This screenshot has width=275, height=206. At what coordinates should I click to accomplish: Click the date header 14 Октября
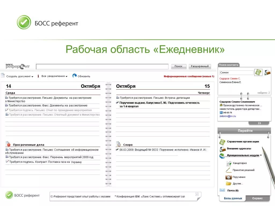(x=53, y=86)
